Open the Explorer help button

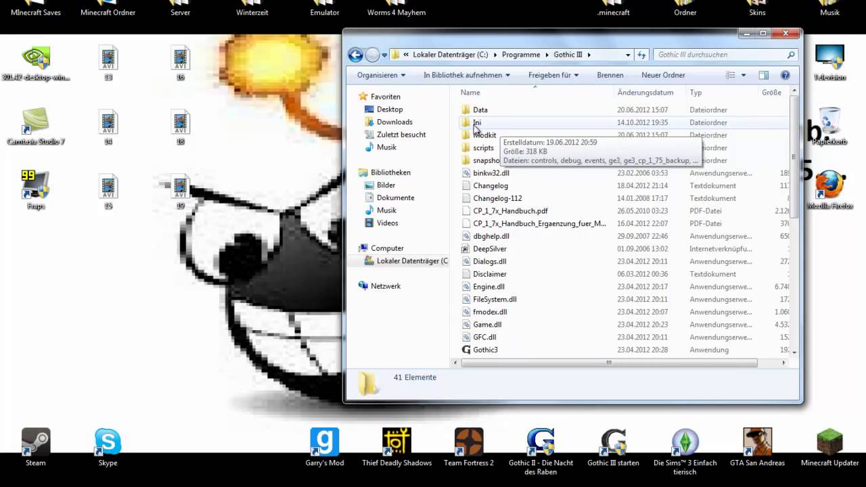[x=785, y=75]
